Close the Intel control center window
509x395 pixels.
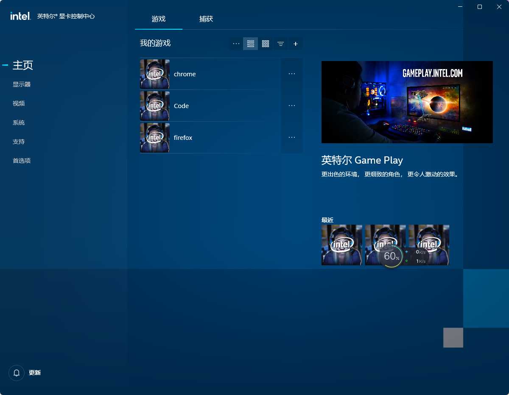click(x=499, y=6)
